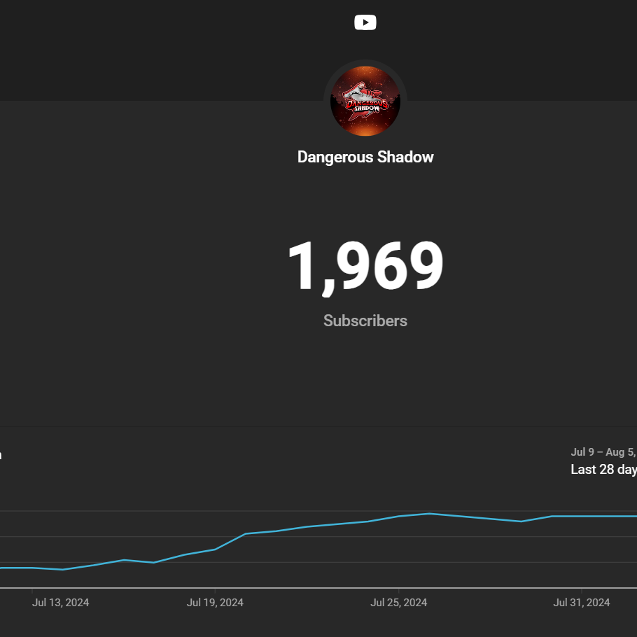Click the Jul 19, 2024 axis label
The image size is (637, 637).
point(215,603)
